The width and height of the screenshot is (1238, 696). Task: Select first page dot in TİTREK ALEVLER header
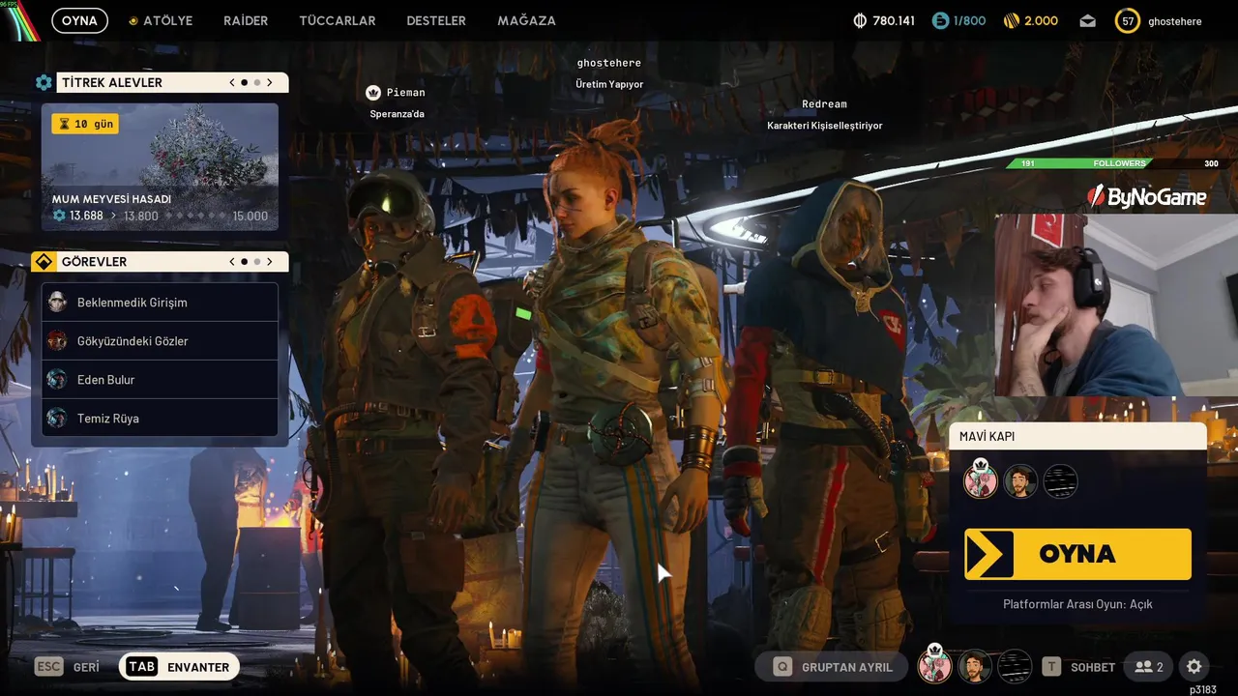[x=244, y=83]
